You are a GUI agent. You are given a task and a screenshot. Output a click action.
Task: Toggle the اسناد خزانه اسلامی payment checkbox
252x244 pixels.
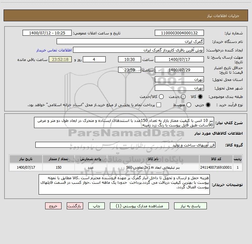pos(159,105)
